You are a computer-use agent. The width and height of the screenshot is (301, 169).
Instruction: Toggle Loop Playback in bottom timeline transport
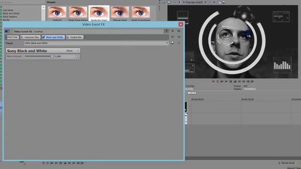(x=48, y=163)
